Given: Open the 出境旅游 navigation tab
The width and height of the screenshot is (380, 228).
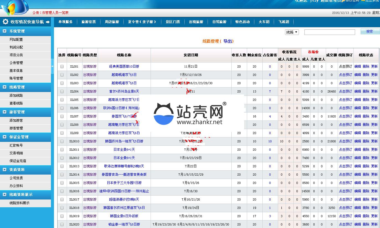Looking at the screenshot, I should (x=196, y=22).
